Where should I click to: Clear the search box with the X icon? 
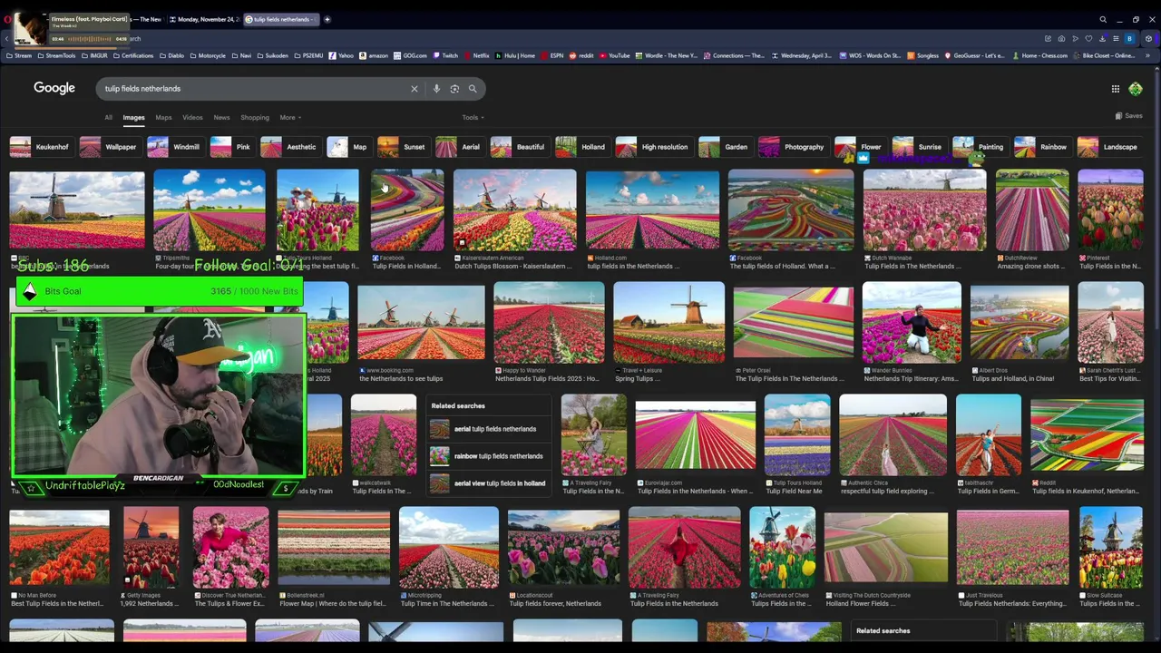point(415,89)
